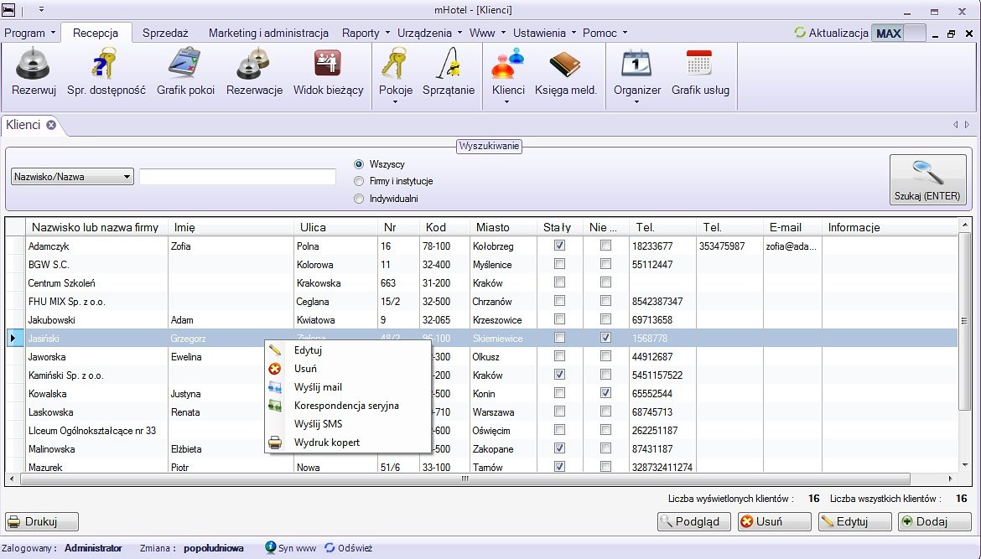Choose Usuń in context menu
The height and width of the screenshot is (559, 981).
coord(347,369)
